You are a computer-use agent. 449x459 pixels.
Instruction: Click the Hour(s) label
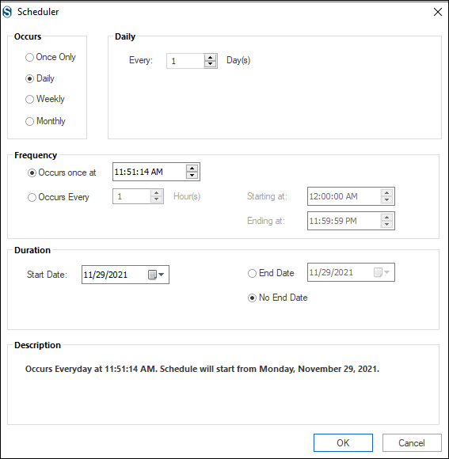click(x=187, y=196)
